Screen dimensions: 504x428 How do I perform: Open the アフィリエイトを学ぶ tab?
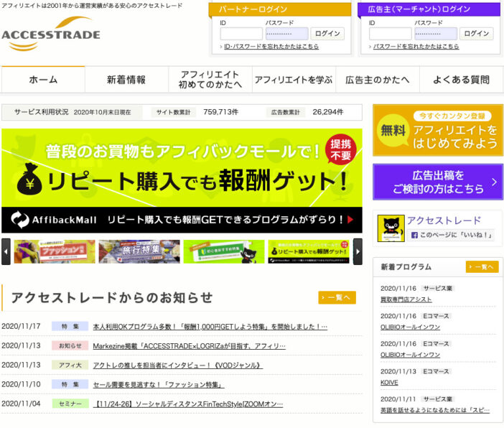[294, 80]
